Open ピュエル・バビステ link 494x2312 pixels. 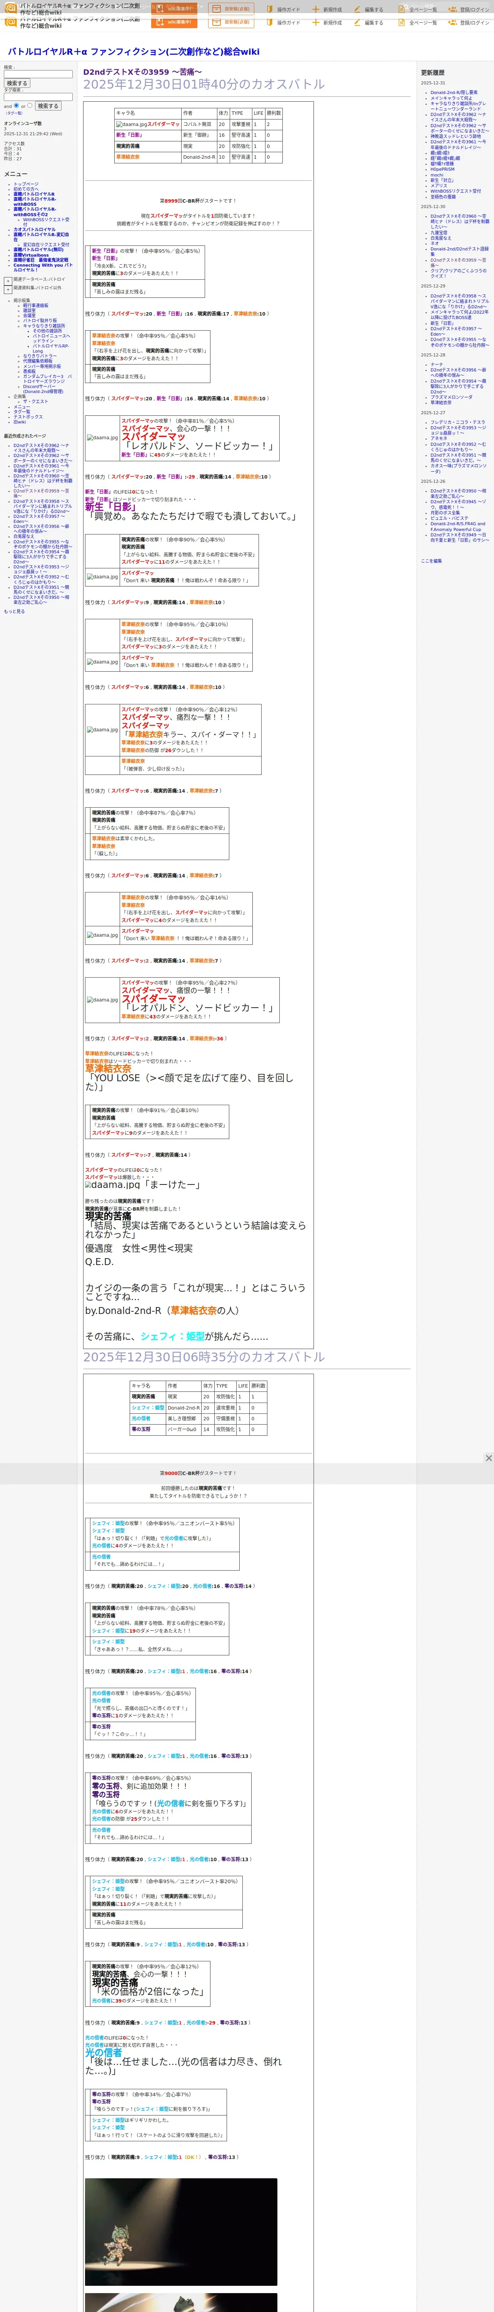449,518
